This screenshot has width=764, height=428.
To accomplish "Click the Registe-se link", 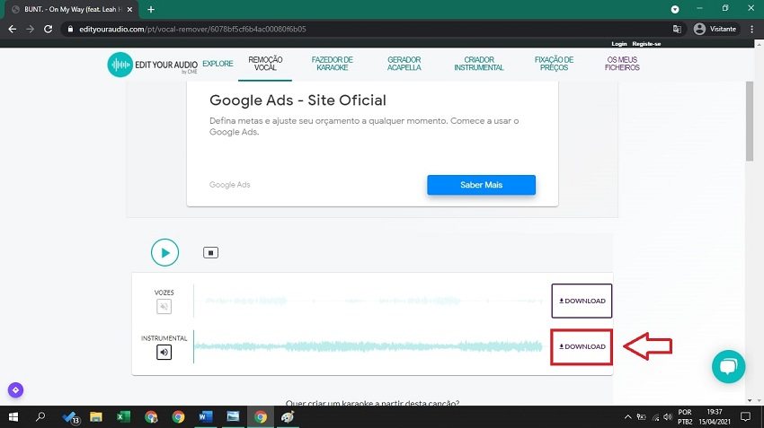I will coord(648,43).
